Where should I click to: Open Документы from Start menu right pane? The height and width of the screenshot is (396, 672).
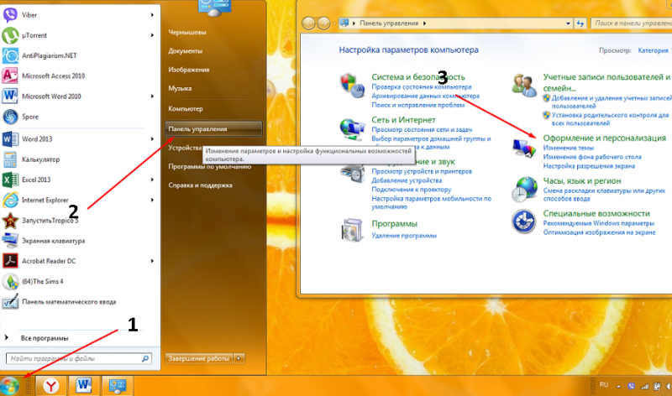pos(185,51)
